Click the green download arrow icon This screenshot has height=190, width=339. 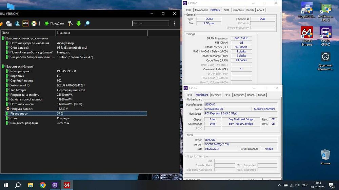point(79,24)
